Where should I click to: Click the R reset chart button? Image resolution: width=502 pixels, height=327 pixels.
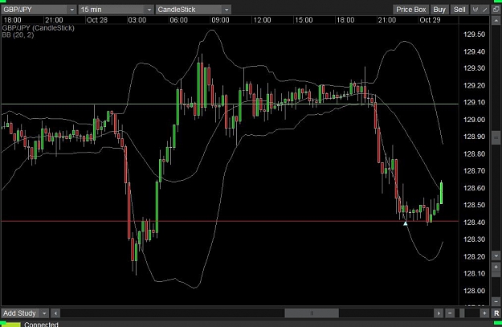pyautogui.click(x=496, y=313)
